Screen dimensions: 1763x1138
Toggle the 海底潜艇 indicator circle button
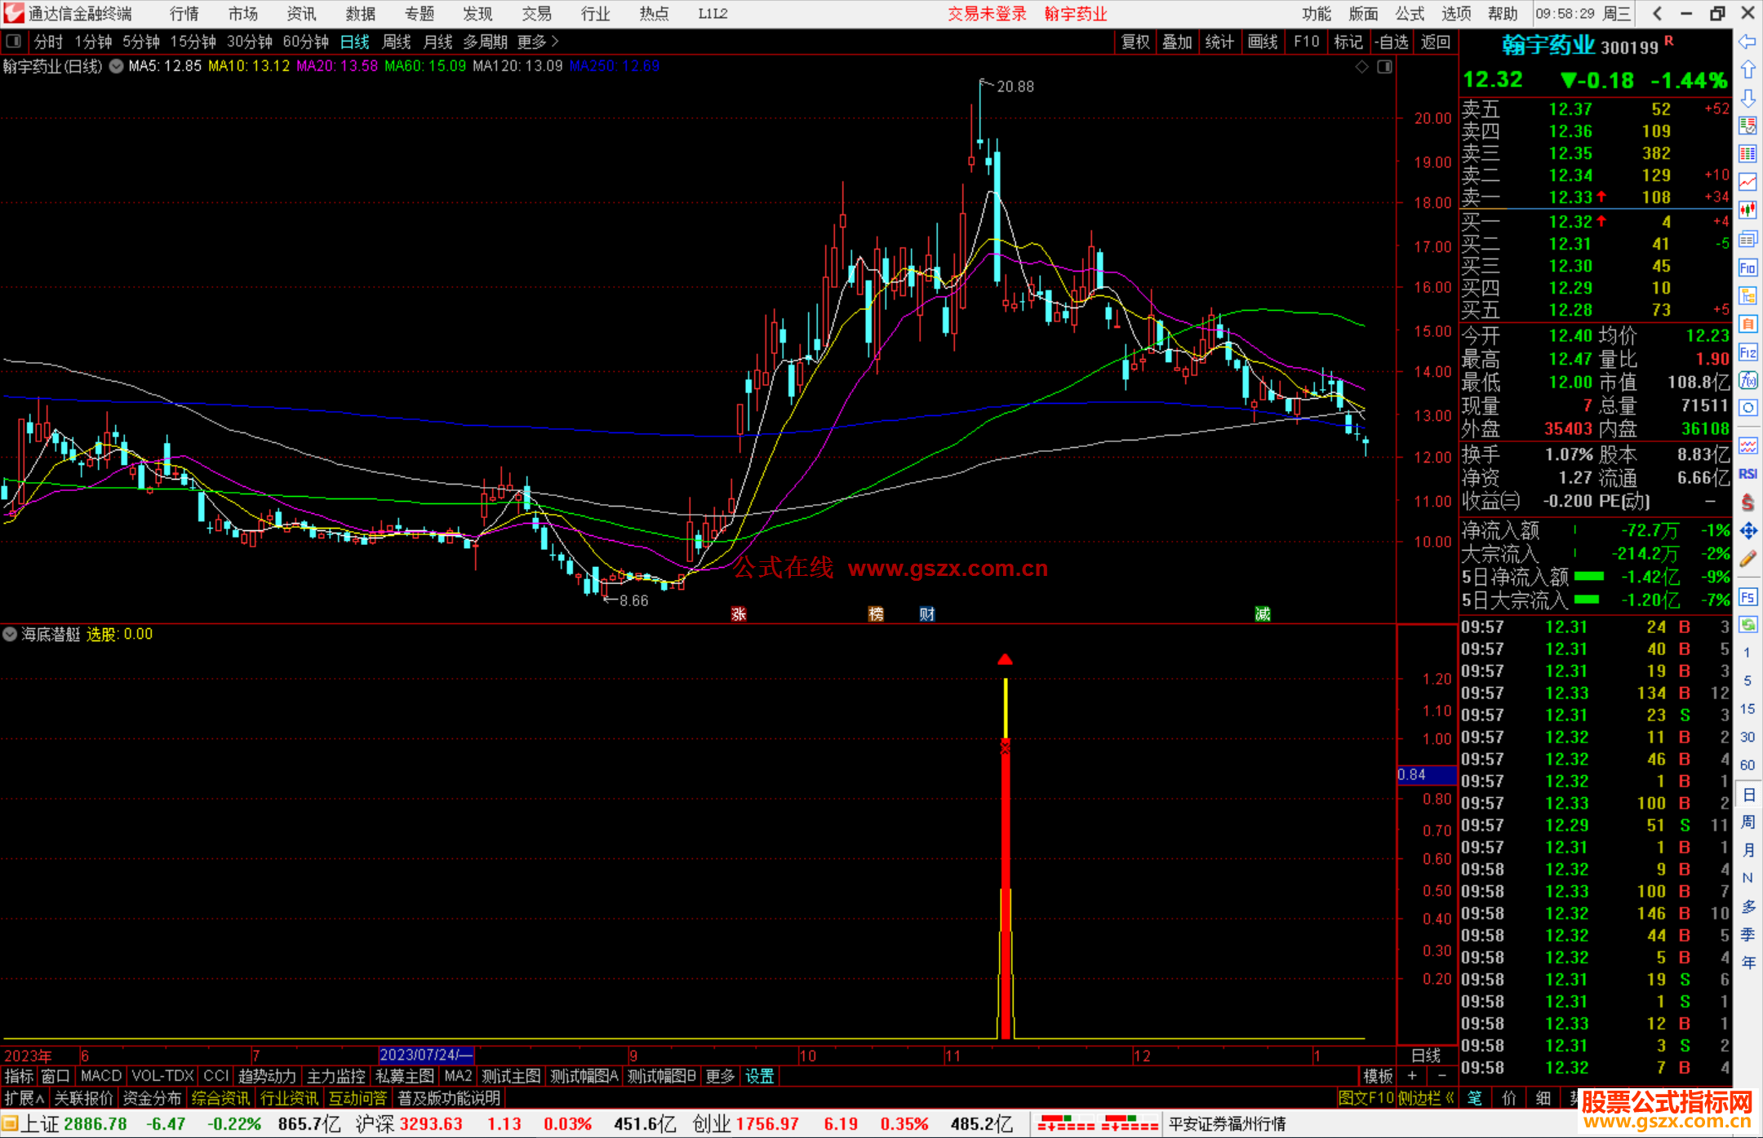(10, 634)
